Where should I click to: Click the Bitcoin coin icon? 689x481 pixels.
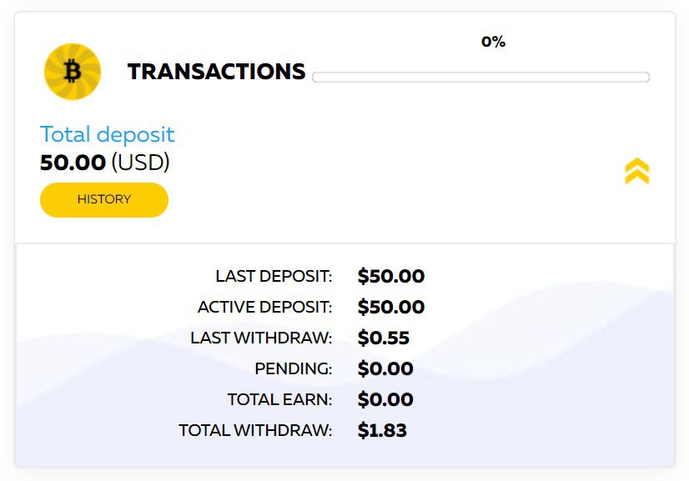click(x=73, y=72)
